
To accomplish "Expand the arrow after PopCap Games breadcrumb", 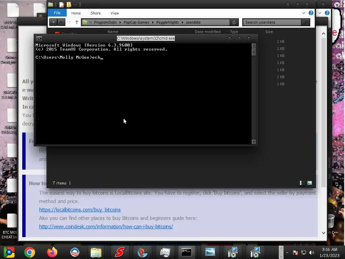I will [x=153, y=23].
